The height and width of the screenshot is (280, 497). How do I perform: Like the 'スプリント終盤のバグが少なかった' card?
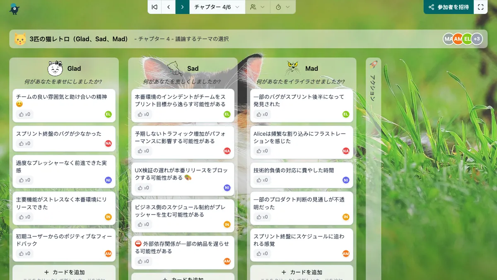pos(24,144)
